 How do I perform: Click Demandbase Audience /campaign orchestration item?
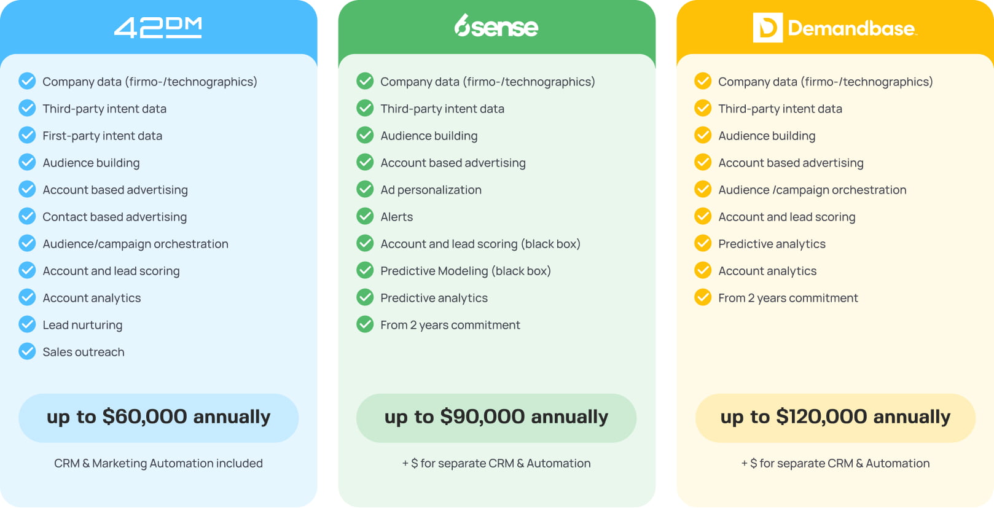coord(812,190)
